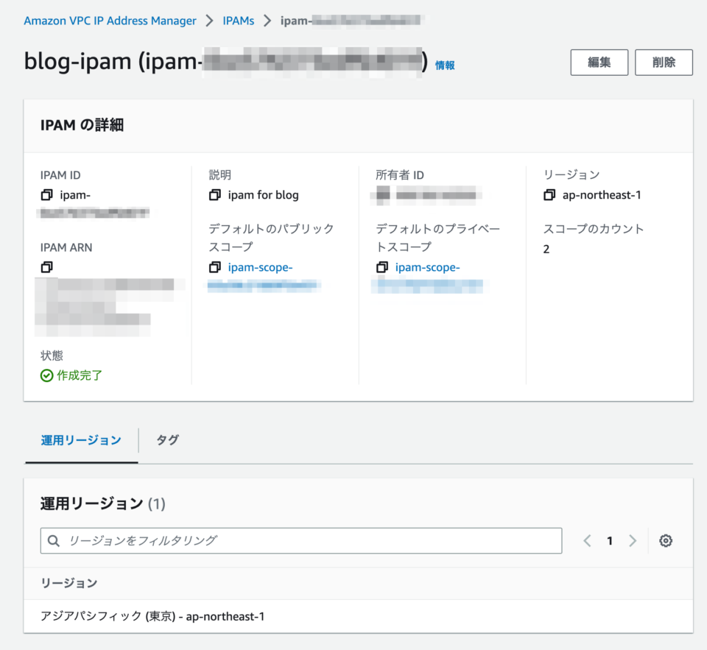Switch to the タグ tab
707x650 pixels.
coord(167,439)
